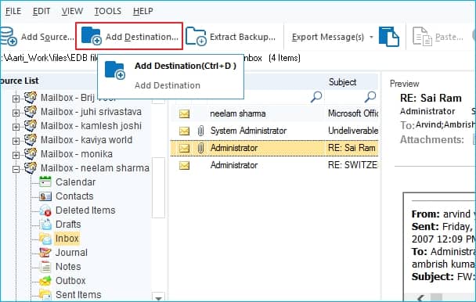Click envelope icon of neelam sharma message

pyautogui.click(x=184, y=113)
